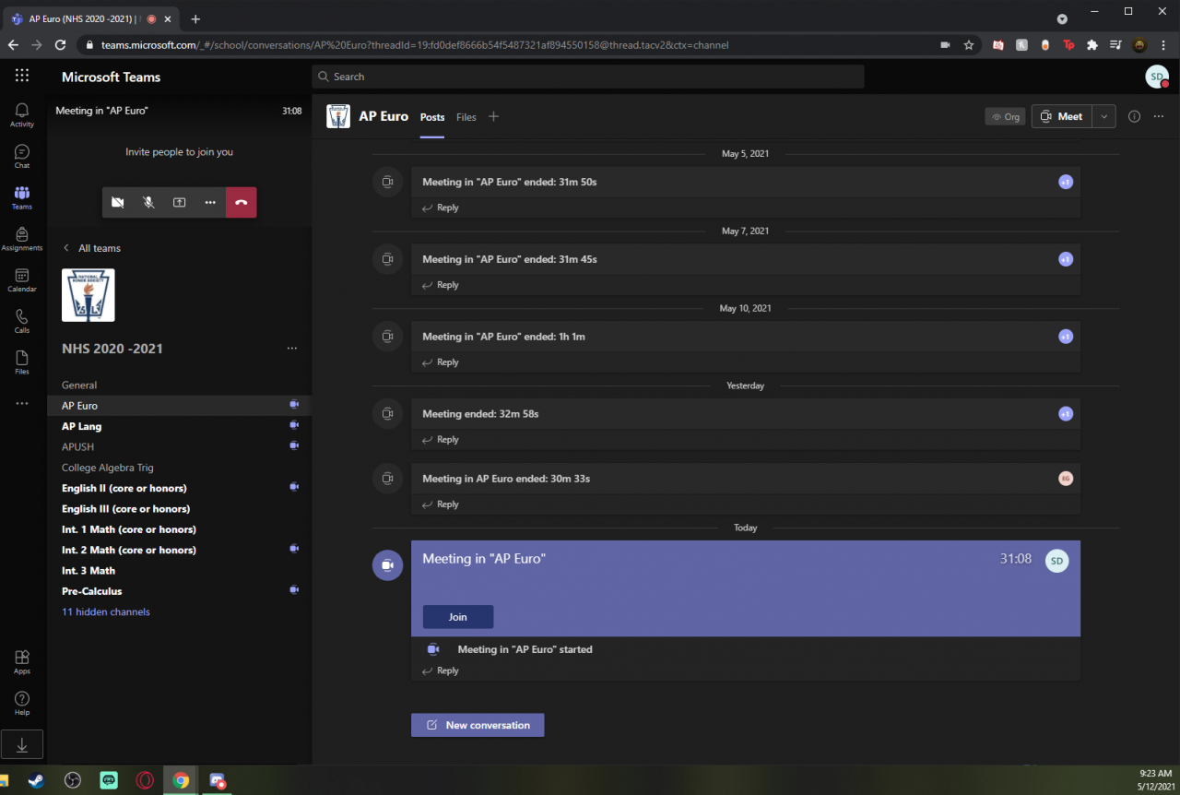
Task: Join the ongoing AP Euro meeting
Action: click(458, 617)
